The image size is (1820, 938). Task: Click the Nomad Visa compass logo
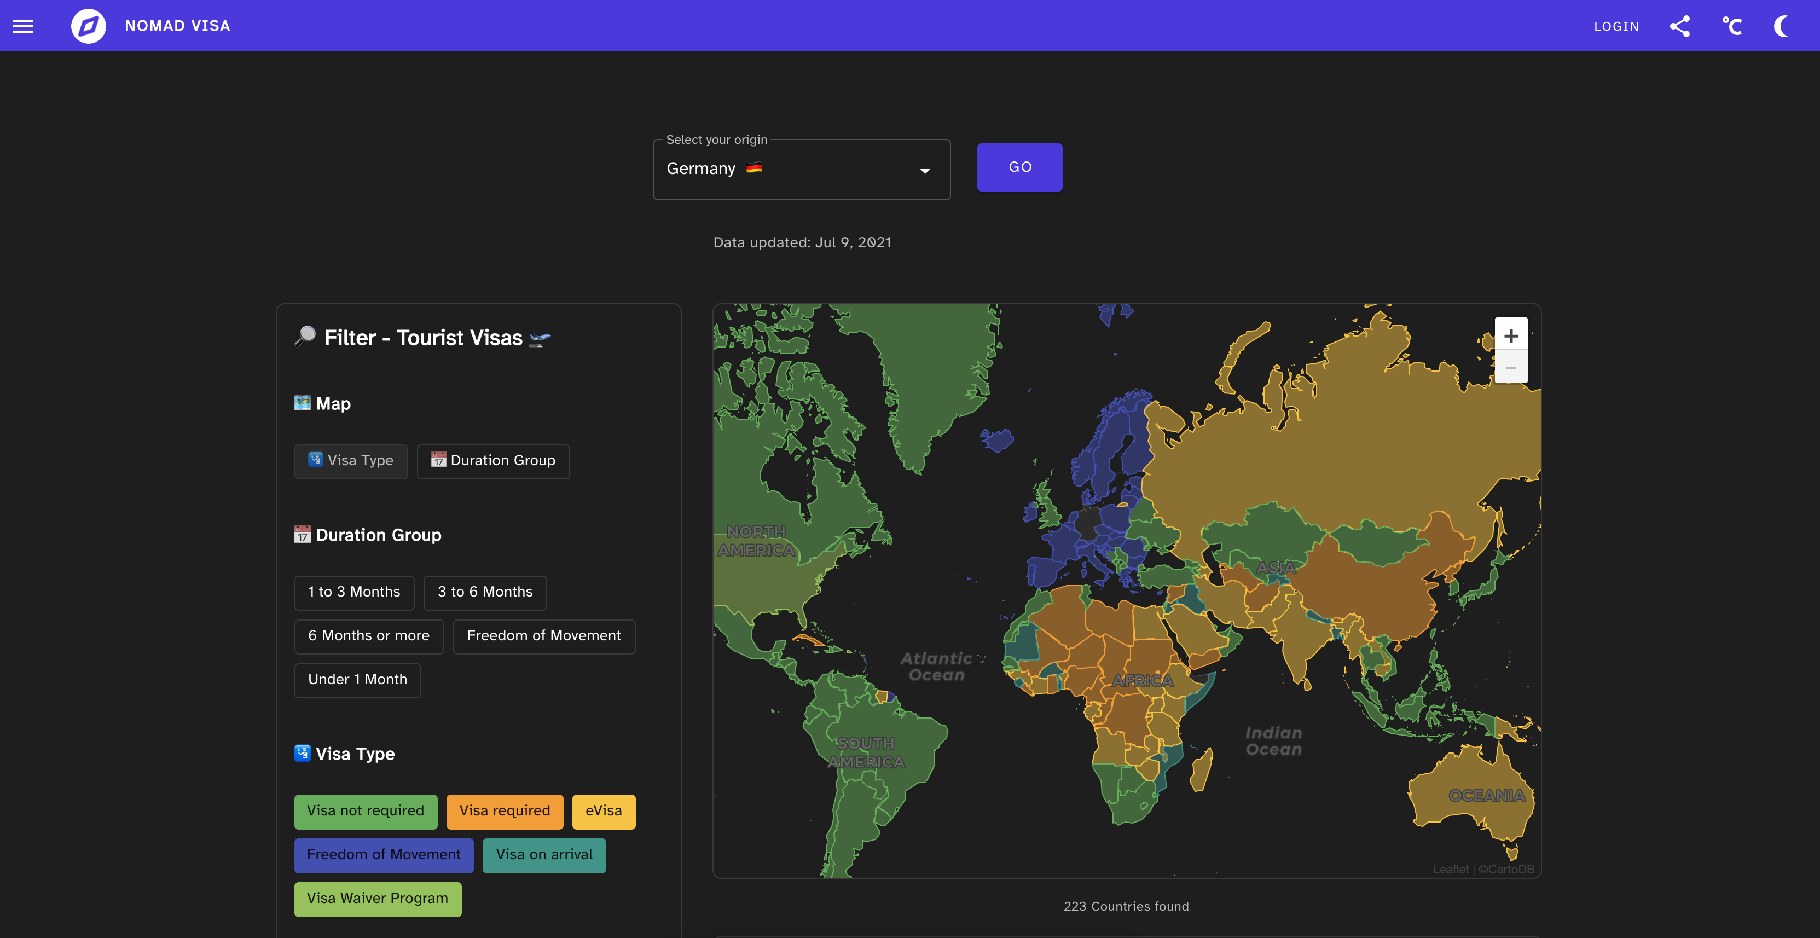point(88,26)
